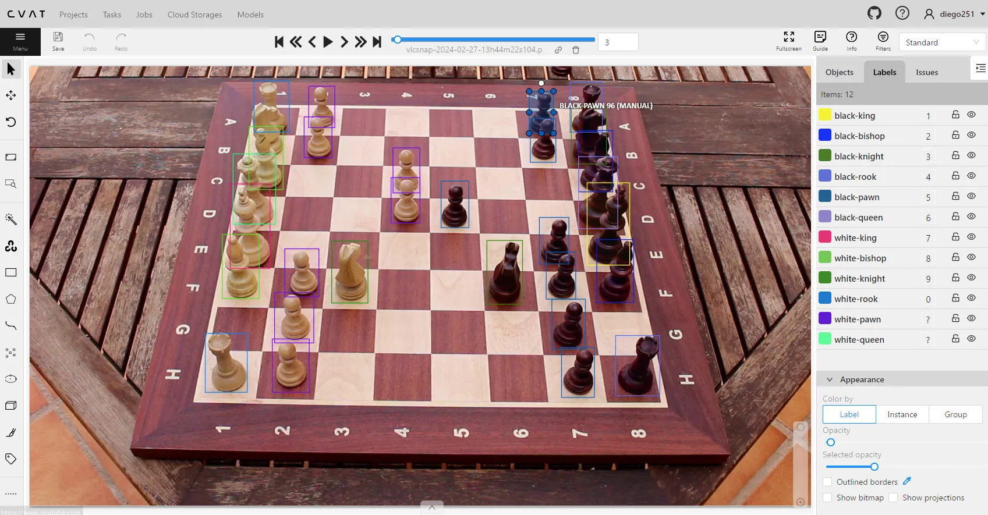Screen dimensions: 988x515
Task: Delete the current frame with trash icon
Action: (576, 50)
